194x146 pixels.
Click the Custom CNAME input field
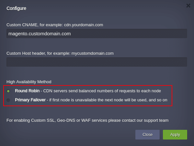tap(97, 33)
